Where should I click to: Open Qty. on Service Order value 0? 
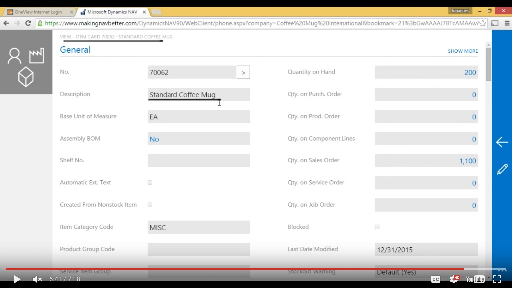pos(474,183)
